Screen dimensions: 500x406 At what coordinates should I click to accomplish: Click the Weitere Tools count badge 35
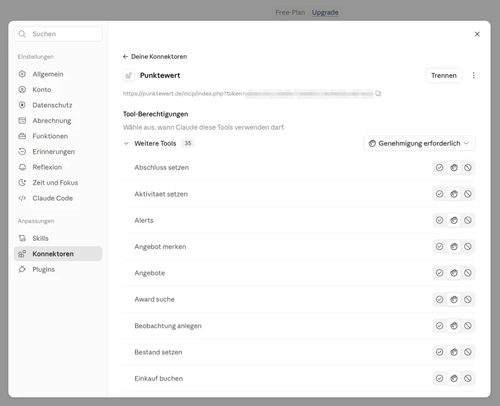[188, 143]
